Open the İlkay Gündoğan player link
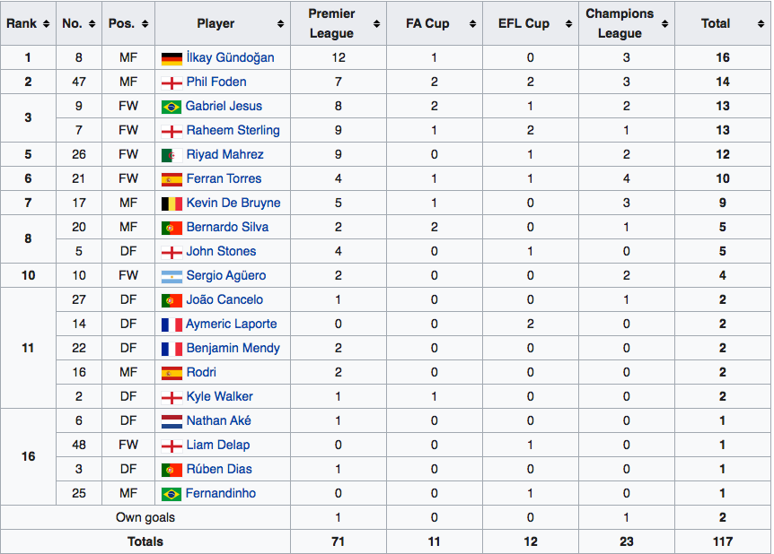This screenshot has height=554, width=774. tap(230, 57)
